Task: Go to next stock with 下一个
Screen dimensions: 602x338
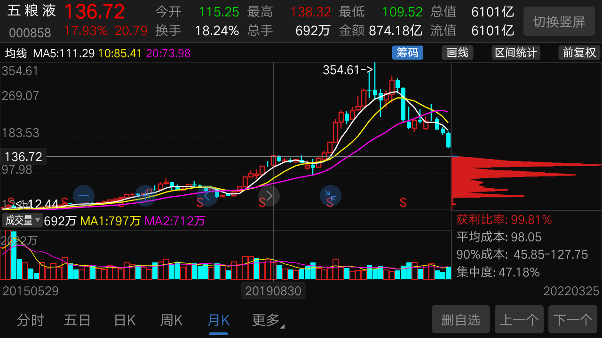Action: click(x=573, y=320)
